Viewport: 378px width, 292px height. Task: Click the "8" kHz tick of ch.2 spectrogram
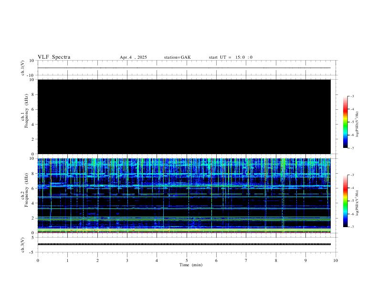(33, 174)
